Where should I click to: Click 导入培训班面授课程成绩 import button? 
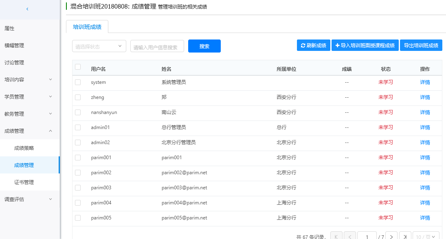pos(365,46)
